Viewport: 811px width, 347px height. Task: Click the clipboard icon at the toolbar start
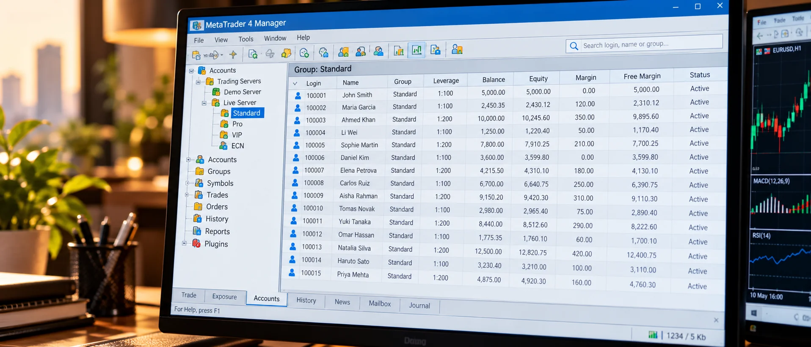tap(196, 55)
